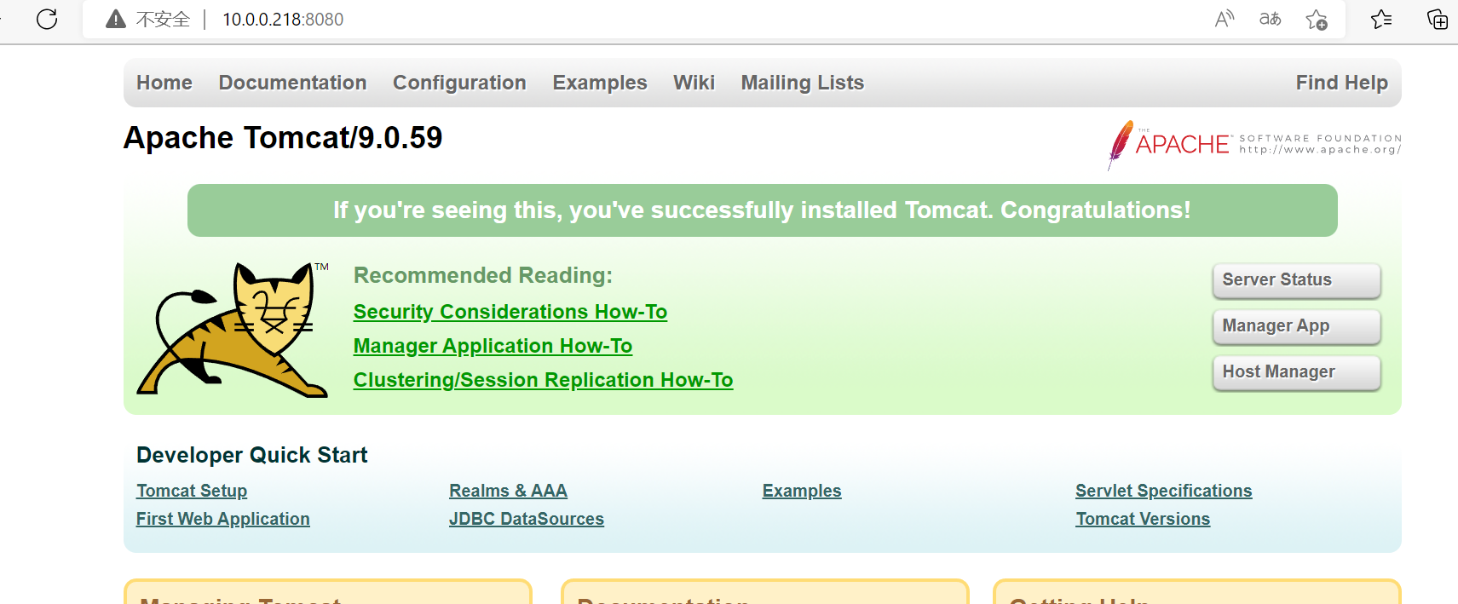Click the translate page icon

(x=1271, y=19)
